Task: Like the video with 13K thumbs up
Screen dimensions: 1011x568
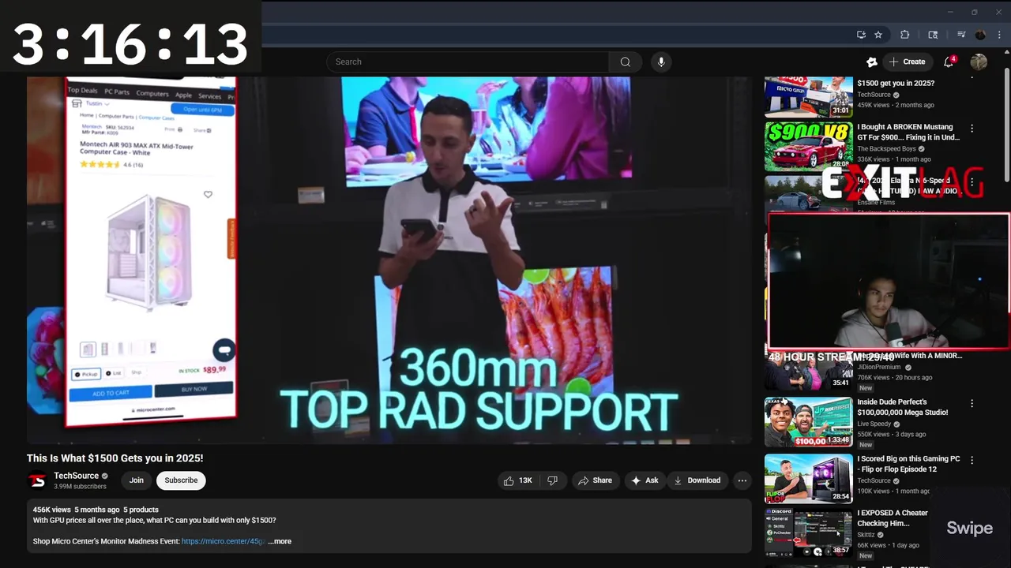Action: [518, 480]
